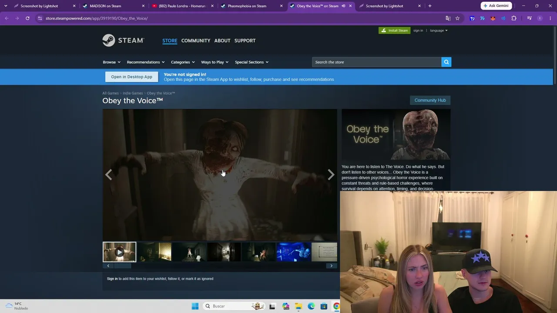Open the Categories dropdown menu
The height and width of the screenshot is (313, 557).
(183, 62)
